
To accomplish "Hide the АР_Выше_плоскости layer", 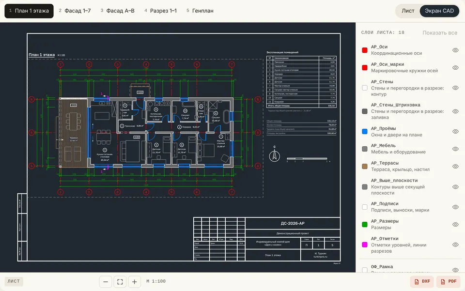I will pyautogui.click(x=455, y=187).
